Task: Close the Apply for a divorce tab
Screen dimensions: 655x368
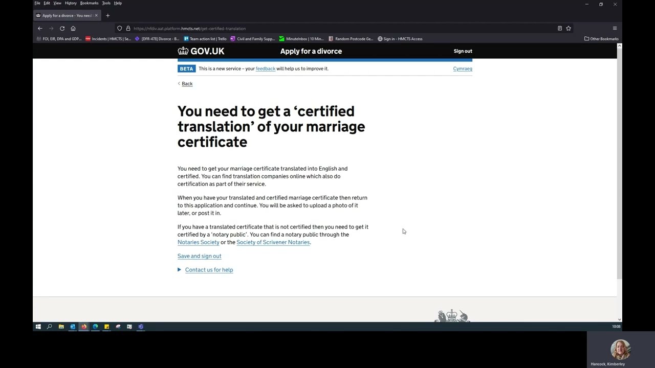Action: pyautogui.click(x=96, y=15)
